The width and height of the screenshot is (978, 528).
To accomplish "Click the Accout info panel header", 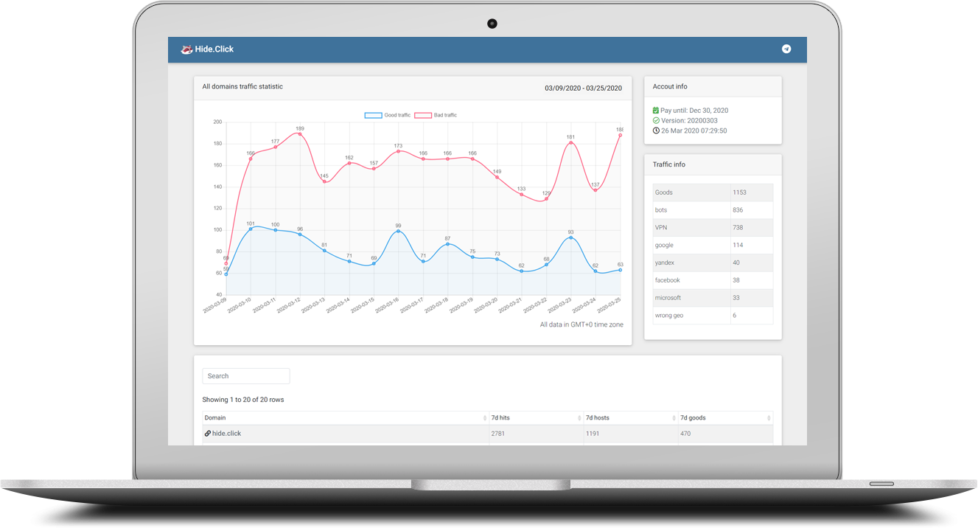I will pos(713,86).
